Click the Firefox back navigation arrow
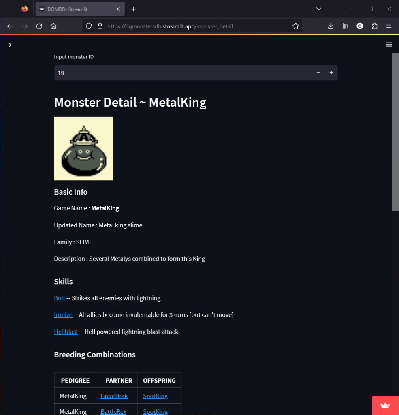Image resolution: width=399 pixels, height=415 pixels. coord(10,26)
